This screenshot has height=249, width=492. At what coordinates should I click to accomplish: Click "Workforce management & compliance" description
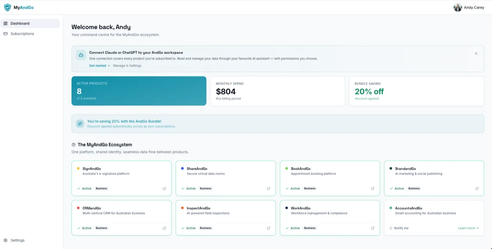(x=319, y=213)
